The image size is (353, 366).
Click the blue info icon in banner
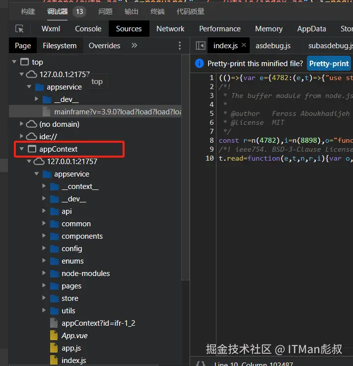pos(200,63)
